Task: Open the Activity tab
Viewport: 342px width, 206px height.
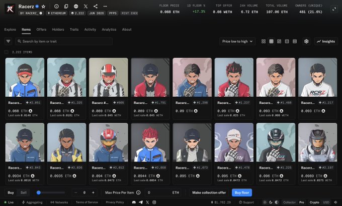Action: coord(90,30)
